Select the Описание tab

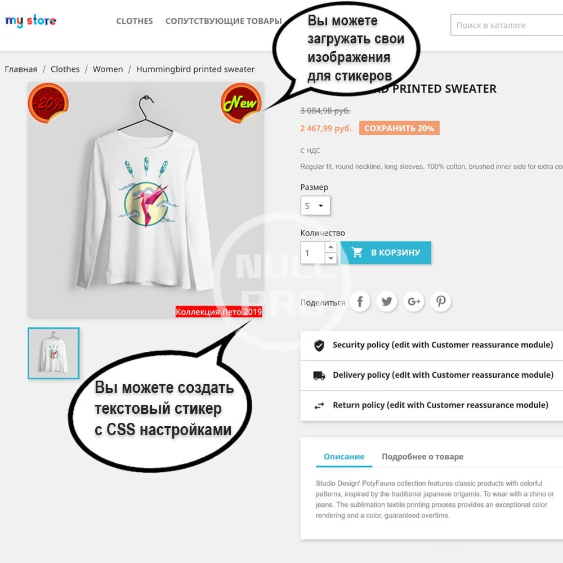point(344,457)
